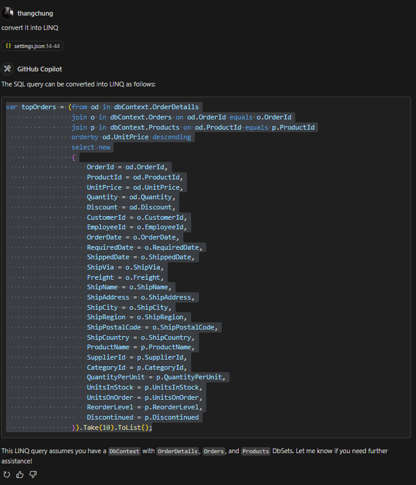Click 'Quantity = od.Quantity' line
The height and width of the screenshot is (485, 416).
click(x=131, y=197)
